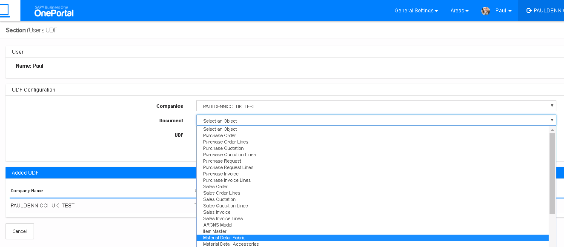The image size is (564, 247).
Task: Click the laptop icon in top-left corner
Action: click(x=5, y=11)
